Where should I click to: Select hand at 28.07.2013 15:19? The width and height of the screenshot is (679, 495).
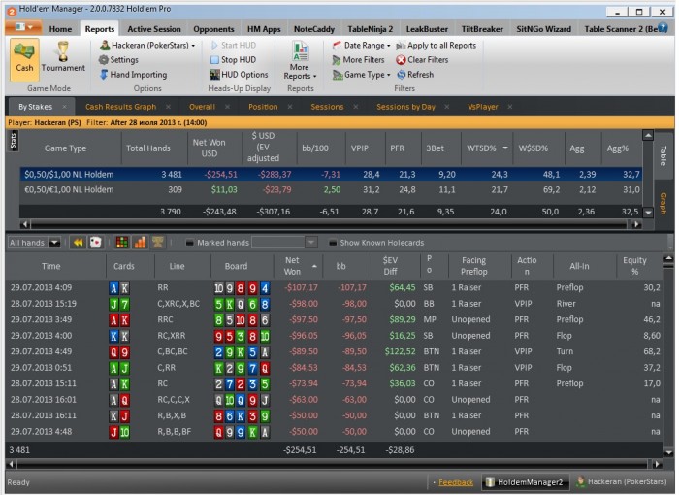pos(334,304)
